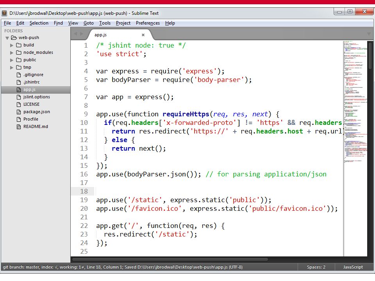Open .gitignore from the sidebar
This screenshot has width=375, height=281.
[33, 75]
